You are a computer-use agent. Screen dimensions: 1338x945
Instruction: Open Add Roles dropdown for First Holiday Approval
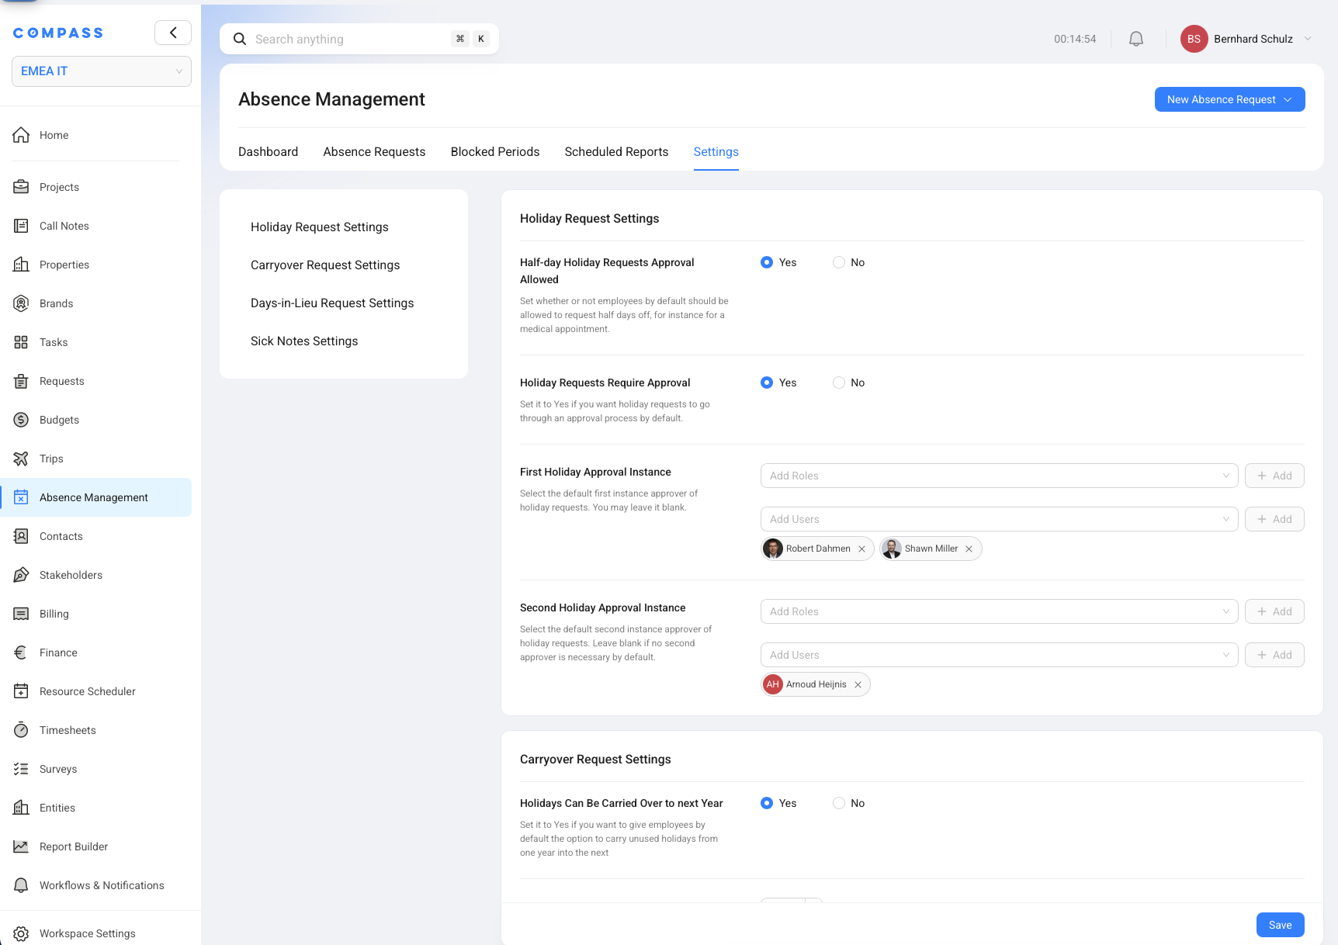click(1000, 476)
